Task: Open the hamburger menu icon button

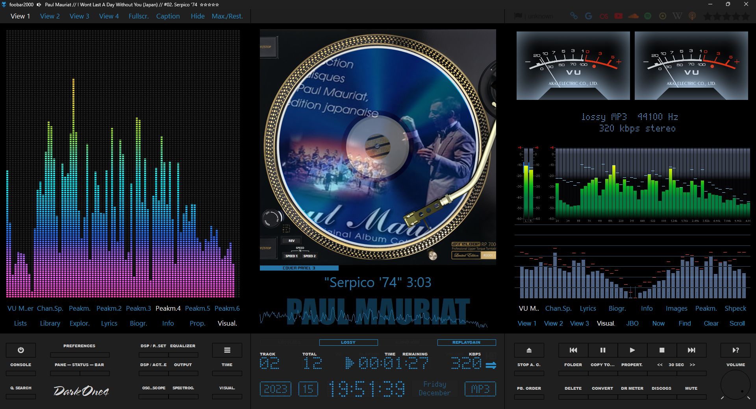Action: click(227, 350)
